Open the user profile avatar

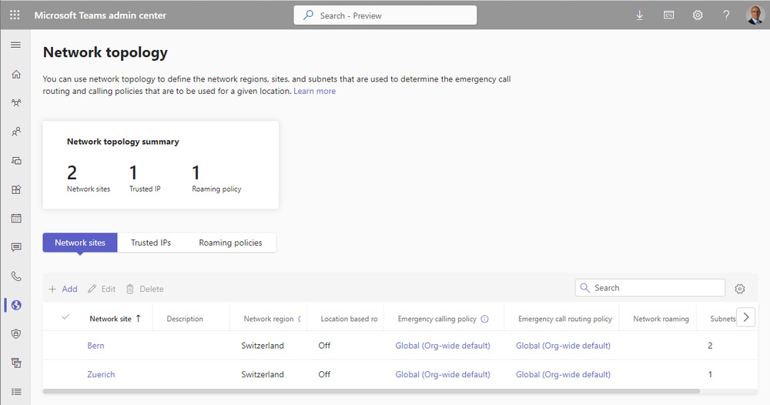(755, 15)
